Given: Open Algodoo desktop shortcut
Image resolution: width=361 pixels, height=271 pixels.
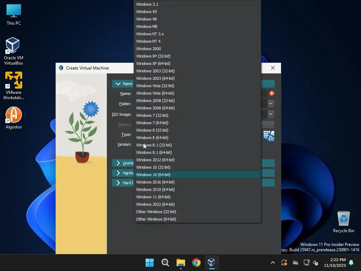Looking at the screenshot, I should point(14,118).
